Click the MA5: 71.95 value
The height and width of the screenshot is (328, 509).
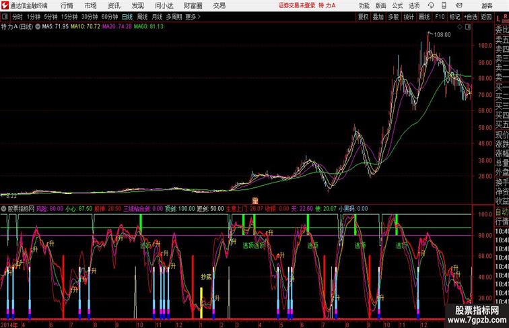pyautogui.click(x=55, y=27)
